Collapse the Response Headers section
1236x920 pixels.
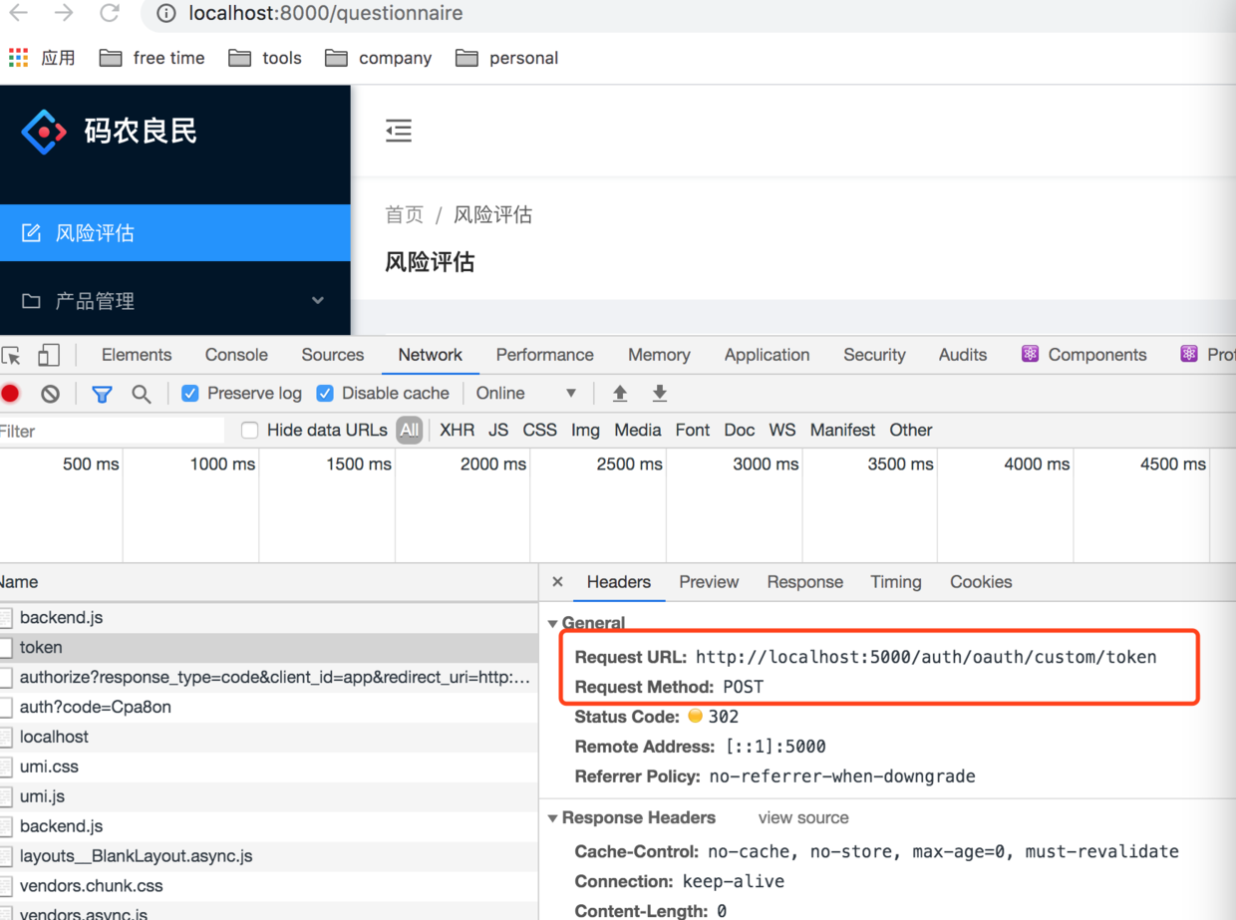[x=553, y=818]
